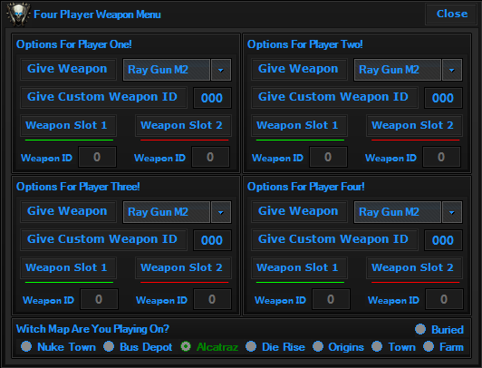482x368 pixels.
Task: Give Custom Weapon ID to Player Four
Action: [x=334, y=240]
